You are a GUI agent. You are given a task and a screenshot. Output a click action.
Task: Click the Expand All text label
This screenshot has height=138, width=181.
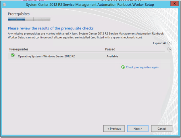159,43
